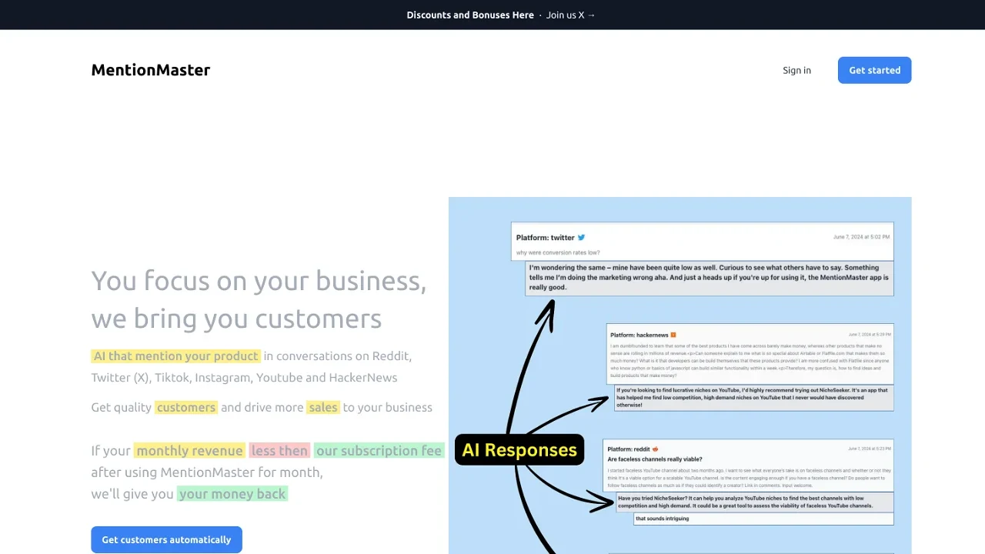Click the arrowhead pointing to the Twitter reply
985x554 pixels.
[548, 308]
